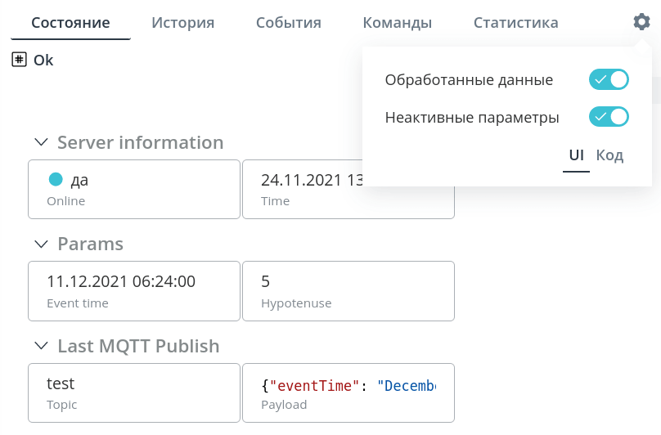Go to the Команды tab
The height and width of the screenshot is (435, 661).
coord(397,22)
